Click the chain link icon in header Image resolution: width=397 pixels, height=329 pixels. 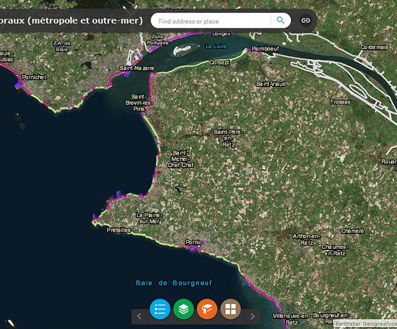[x=305, y=20]
